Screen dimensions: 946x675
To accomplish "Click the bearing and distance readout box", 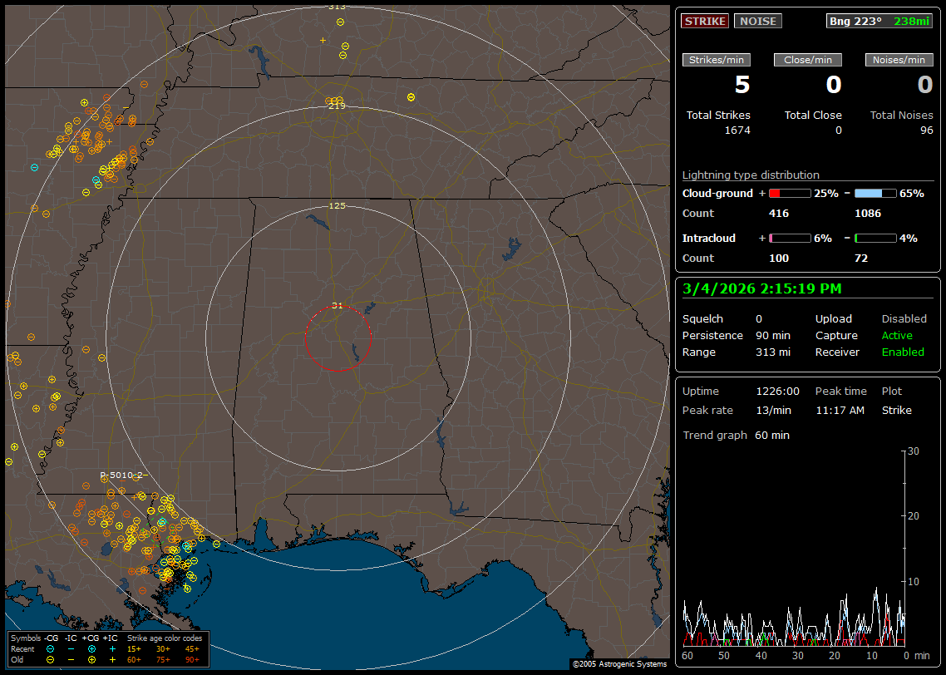I will click(879, 21).
